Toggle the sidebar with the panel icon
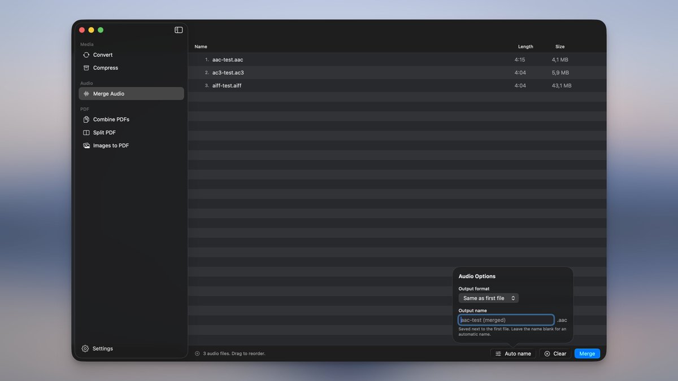The height and width of the screenshot is (381, 678). [x=179, y=30]
